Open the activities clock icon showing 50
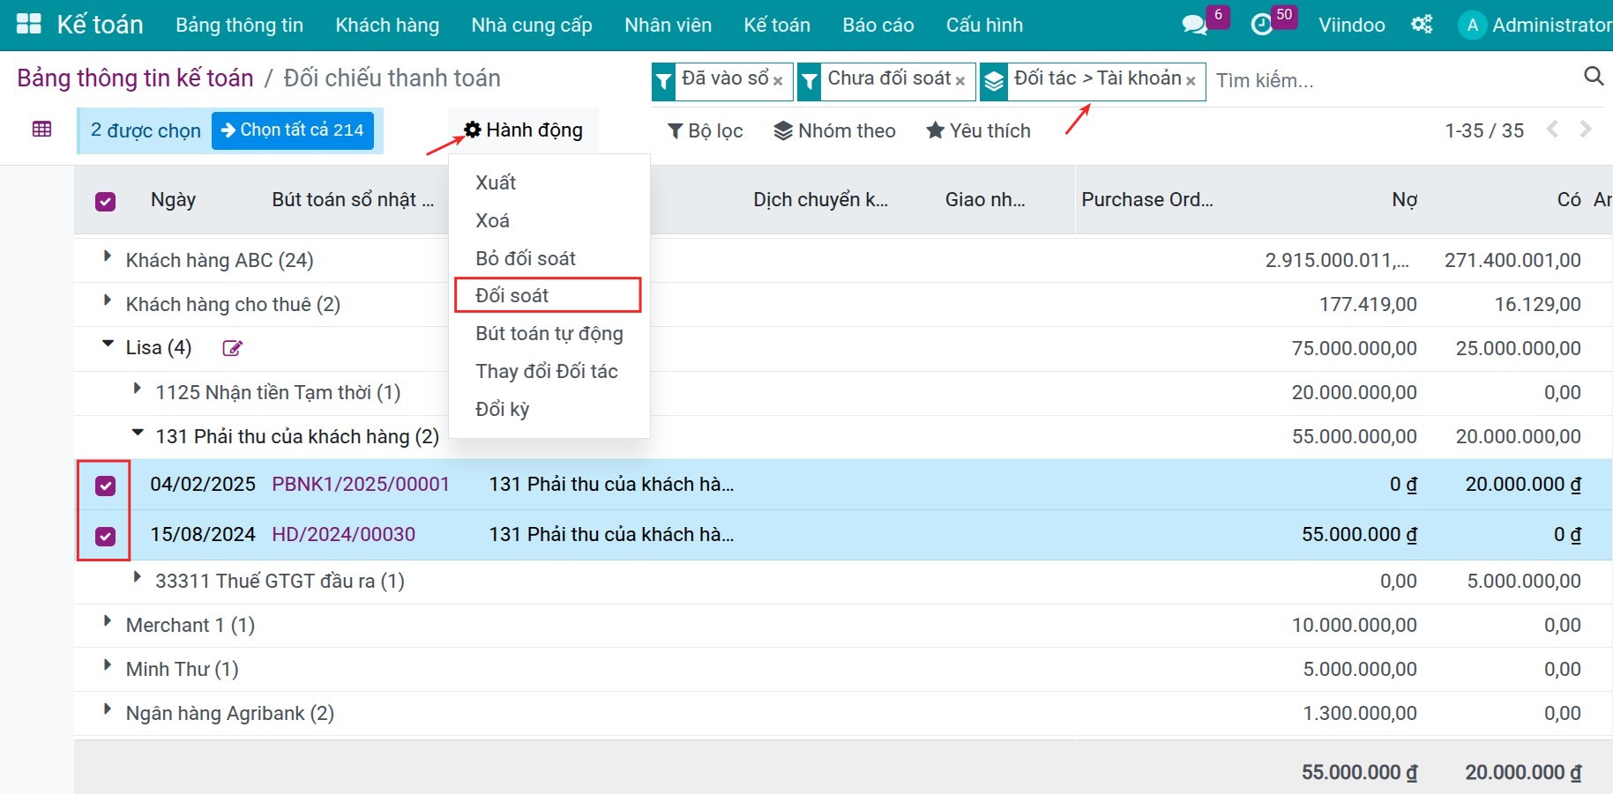 click(1263, 23)
